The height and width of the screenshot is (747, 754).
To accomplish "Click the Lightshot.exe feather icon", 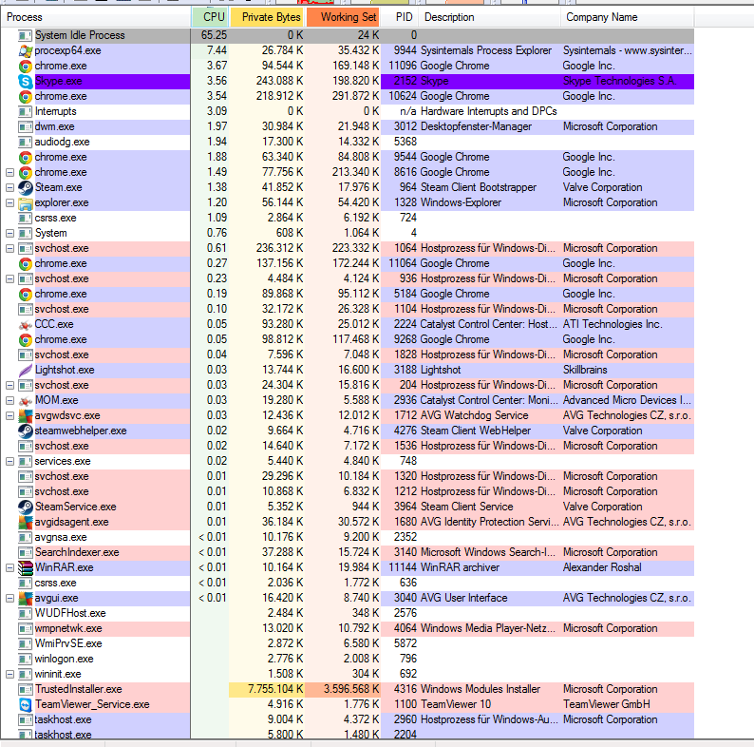I will pyautogui.click(x=25, y=370).
